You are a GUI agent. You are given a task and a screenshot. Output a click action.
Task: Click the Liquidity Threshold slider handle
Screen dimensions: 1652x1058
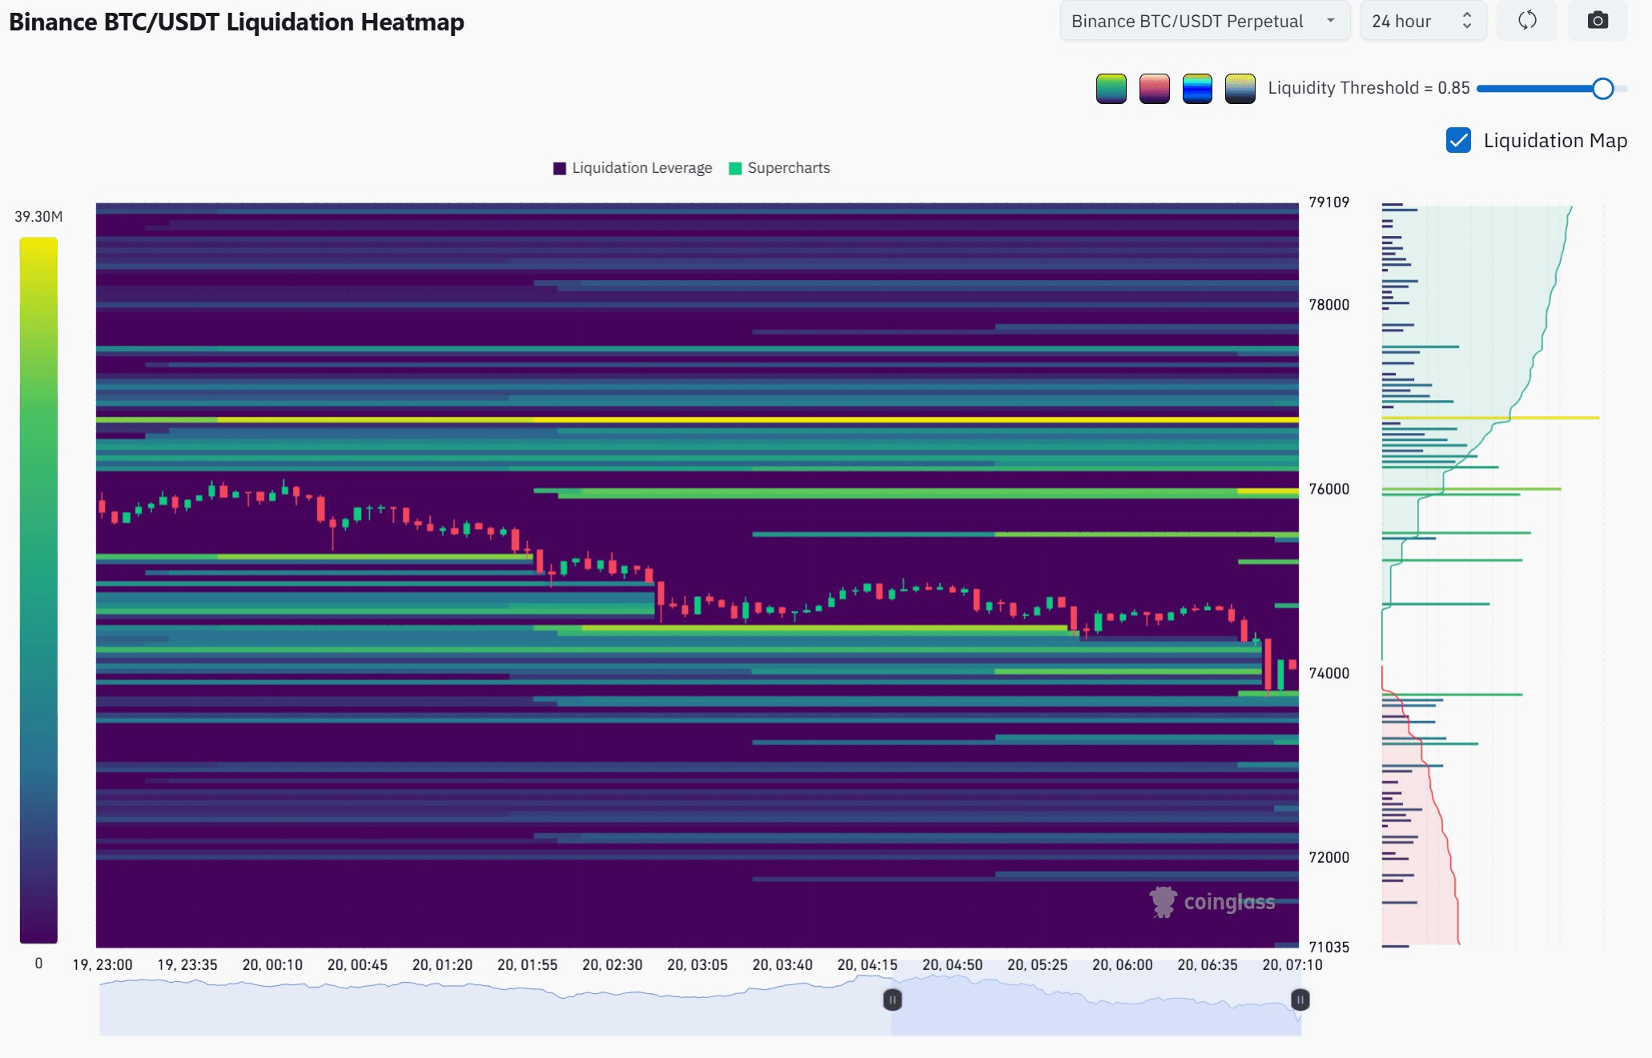tap(1602, 89)
